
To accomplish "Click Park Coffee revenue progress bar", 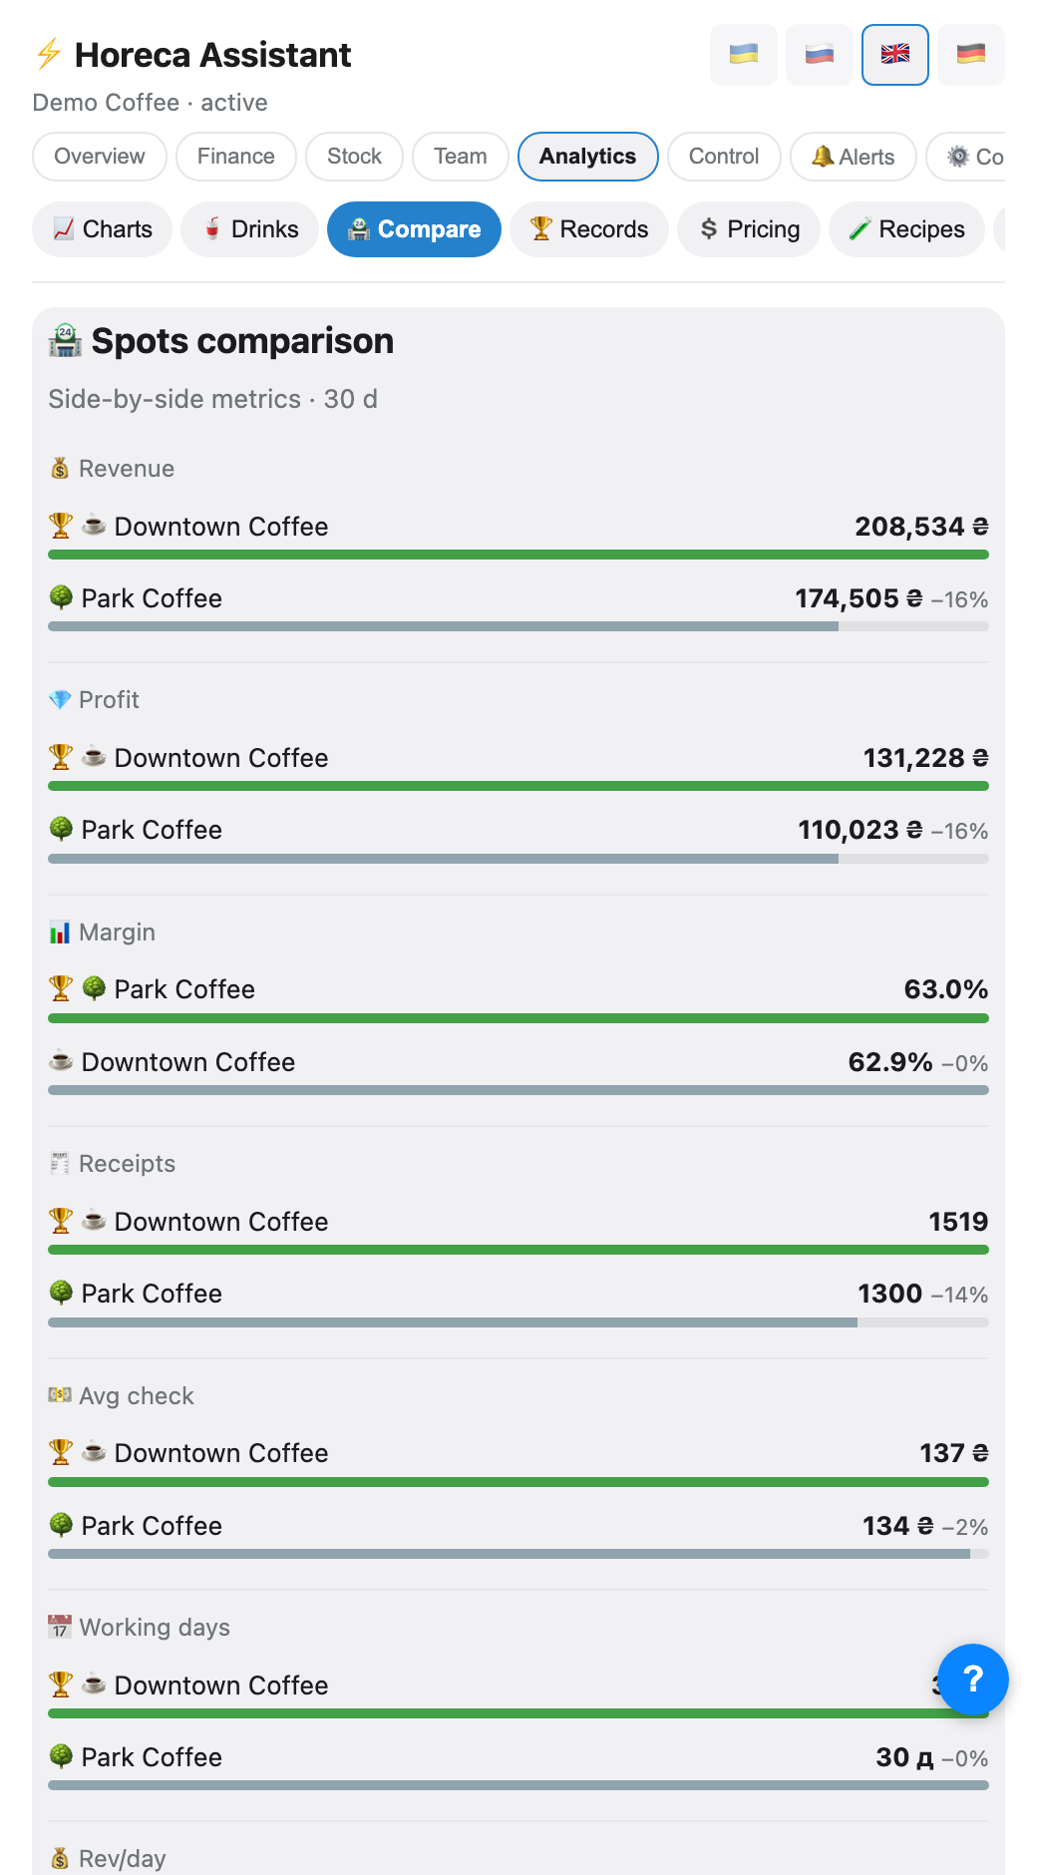I will (x=518, y=627).
